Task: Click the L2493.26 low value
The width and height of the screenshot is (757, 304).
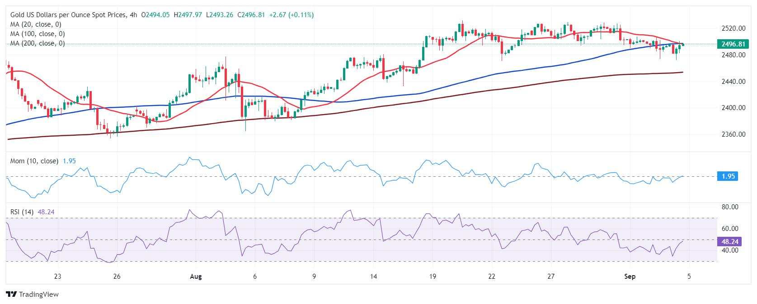Action: pos(220,15)
